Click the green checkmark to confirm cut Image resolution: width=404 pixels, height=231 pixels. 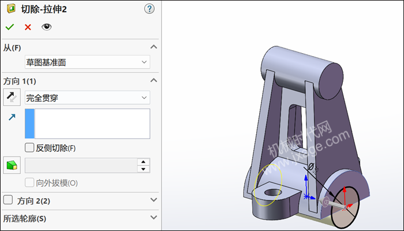[9, 27]
